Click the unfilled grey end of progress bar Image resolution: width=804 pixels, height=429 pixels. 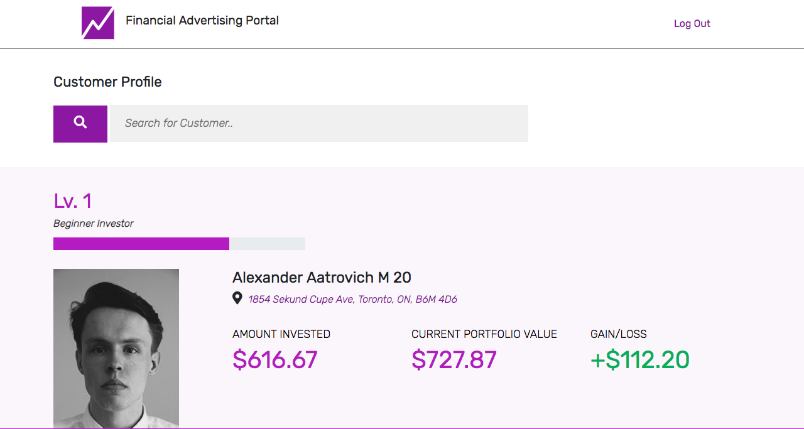coord(268,244)
